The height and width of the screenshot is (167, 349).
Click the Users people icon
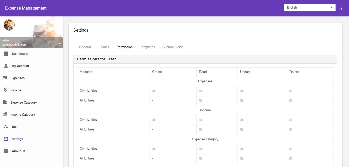pos(6,127)
